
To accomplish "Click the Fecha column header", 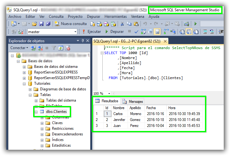I will pos(156,108).
